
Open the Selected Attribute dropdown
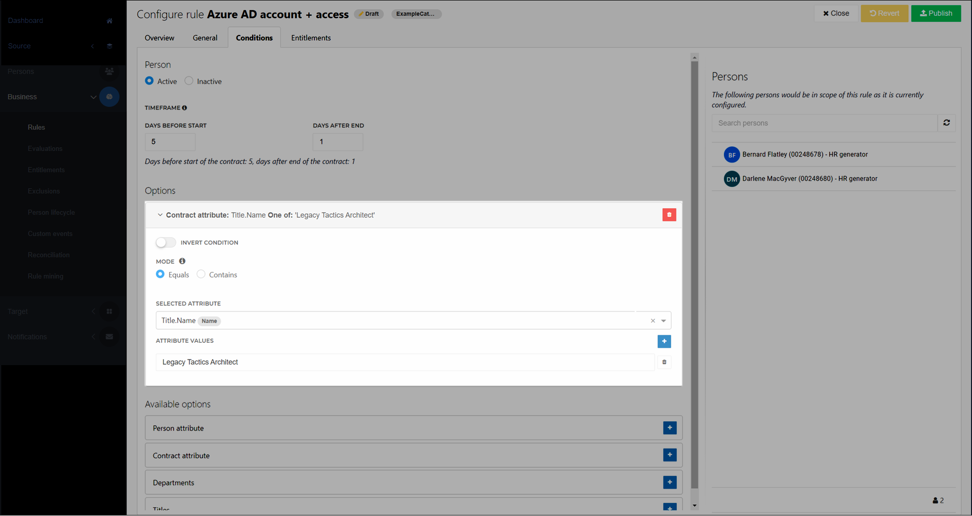663,321
